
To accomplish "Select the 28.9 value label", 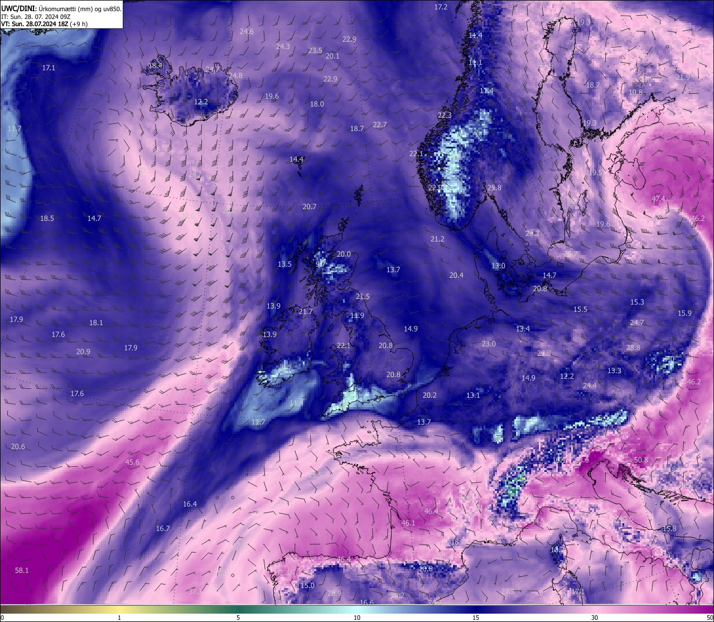I will 334,593.
